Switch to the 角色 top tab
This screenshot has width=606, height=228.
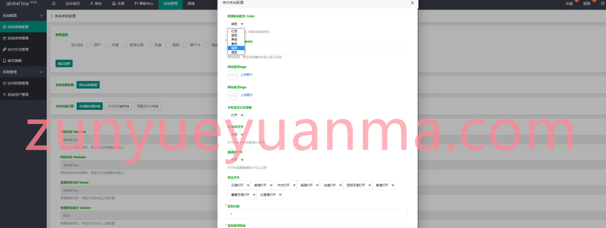[95, 4]
